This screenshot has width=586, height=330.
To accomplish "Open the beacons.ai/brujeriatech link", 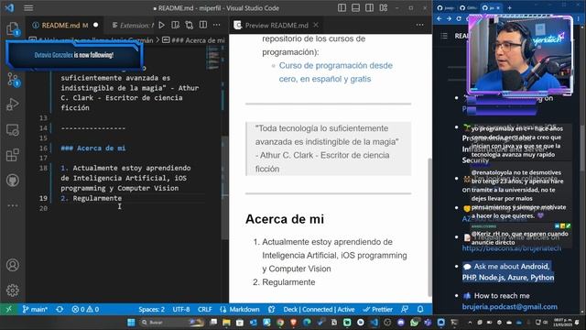I will pos(512,248).
